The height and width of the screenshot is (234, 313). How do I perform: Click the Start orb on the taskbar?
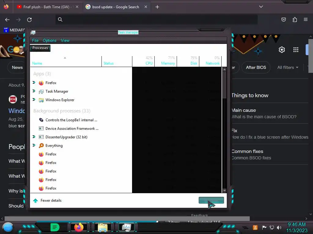[8, 227]
